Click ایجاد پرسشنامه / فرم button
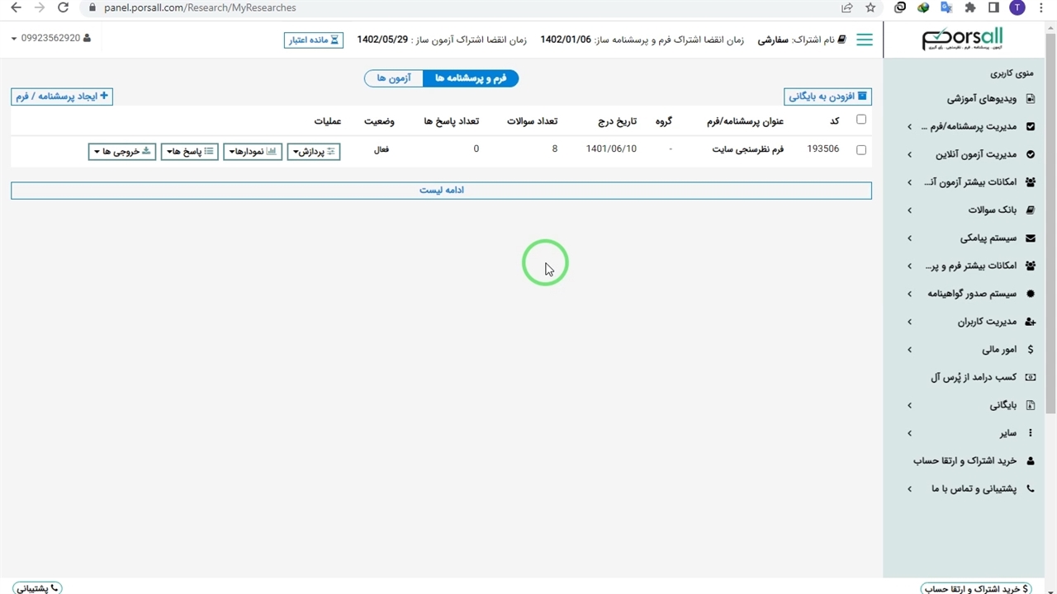1057x594 pixels. [x=62, y=97]
